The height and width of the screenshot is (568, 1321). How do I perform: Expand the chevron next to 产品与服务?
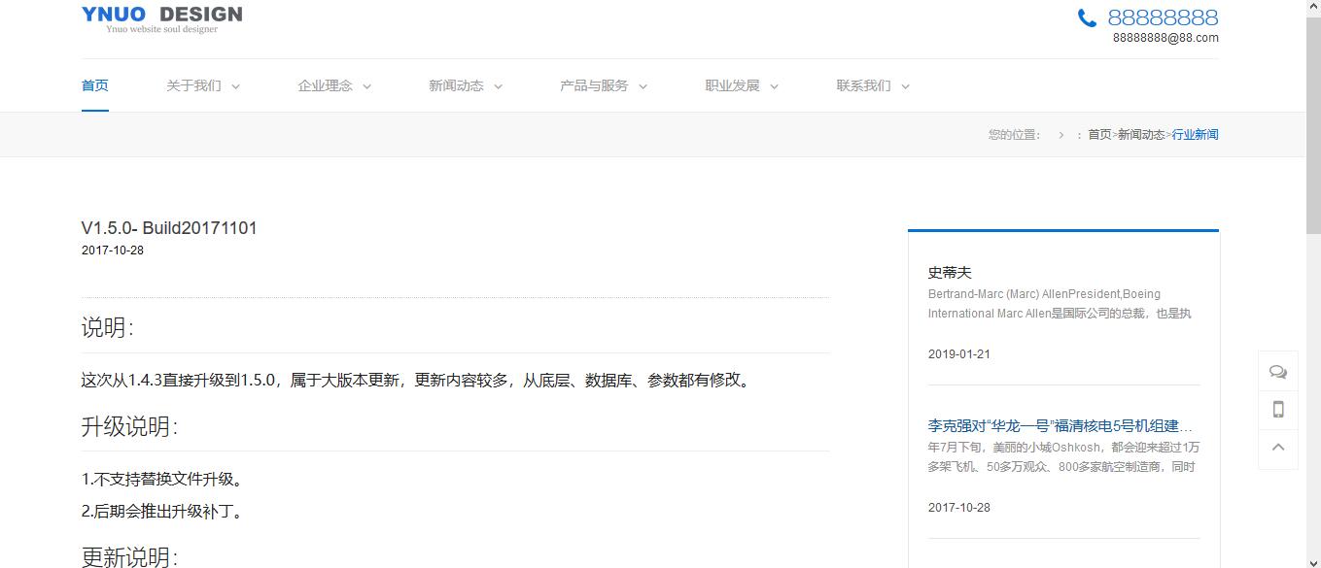click(643, 86)
